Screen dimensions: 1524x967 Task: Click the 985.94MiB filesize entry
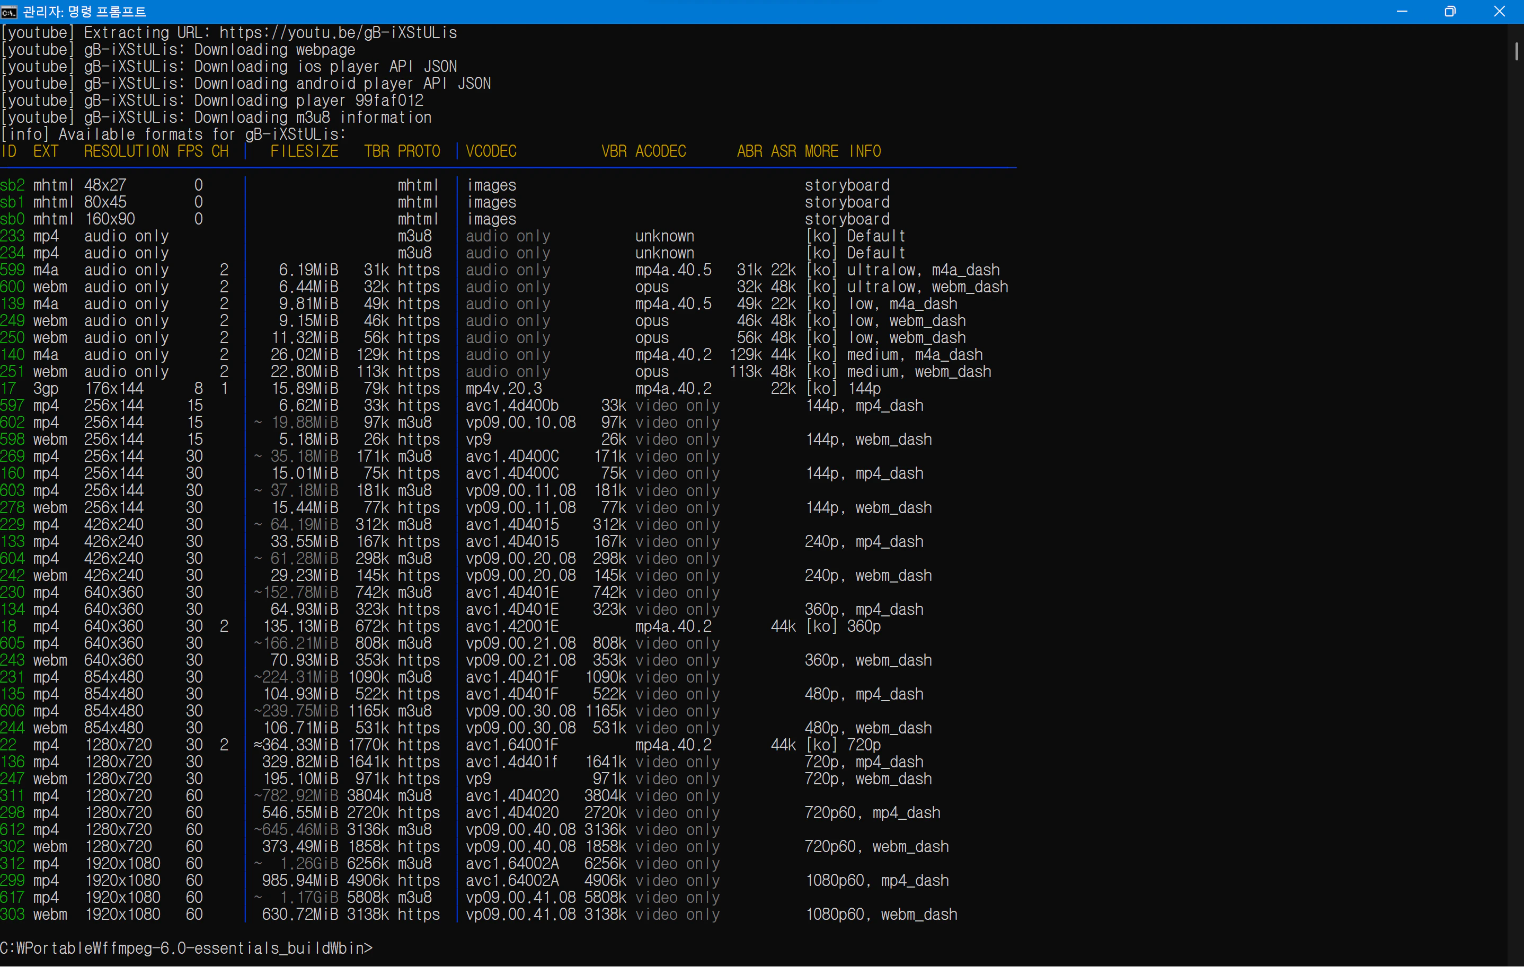click(x=300, y=880)
